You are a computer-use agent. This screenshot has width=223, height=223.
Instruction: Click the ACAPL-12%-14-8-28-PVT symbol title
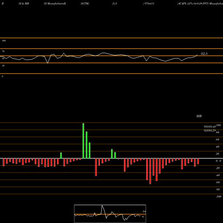pos(193,4)
